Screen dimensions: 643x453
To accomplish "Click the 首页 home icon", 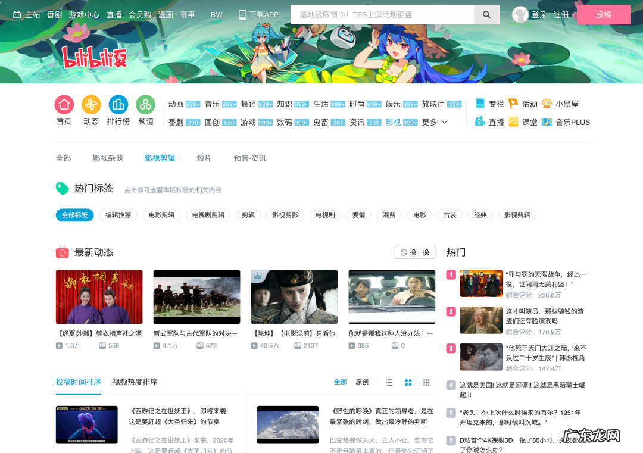I will (64, 105).
